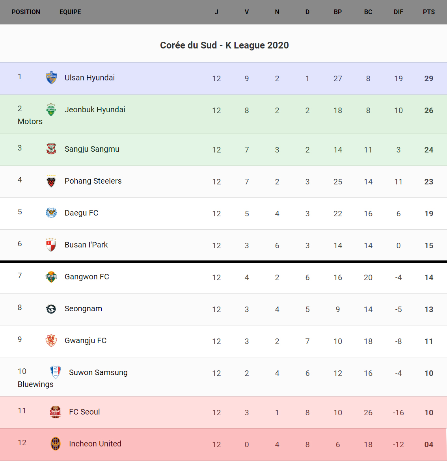Click the Seongnam black circular logo

click(x=51, y=309)
